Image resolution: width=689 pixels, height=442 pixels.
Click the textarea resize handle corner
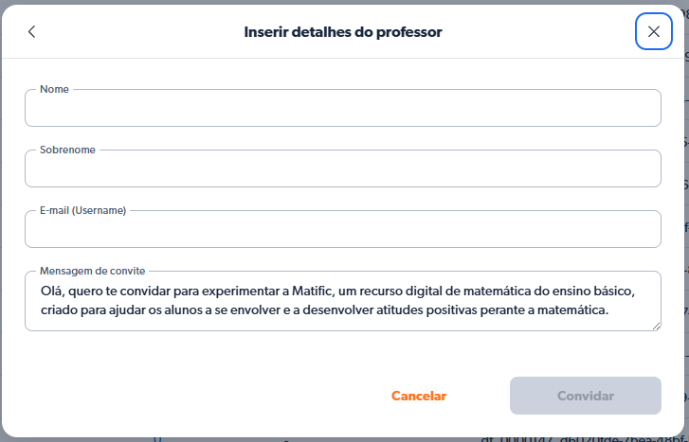click(x=656, y=326)
